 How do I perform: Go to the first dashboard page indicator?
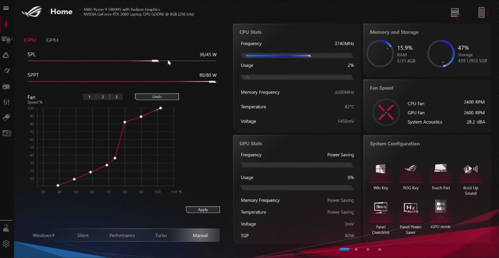point(344,249)
